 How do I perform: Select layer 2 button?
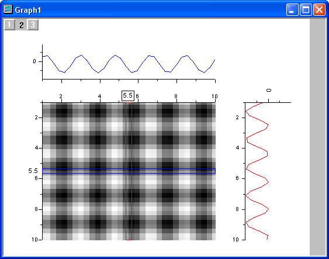point(21,25)
